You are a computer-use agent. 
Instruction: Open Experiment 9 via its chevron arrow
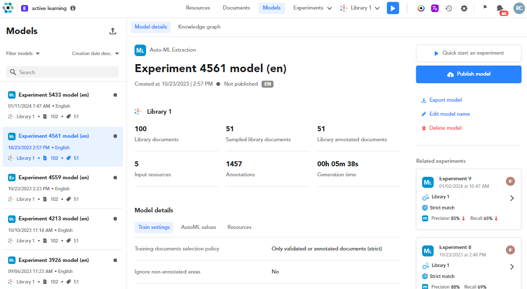click(512, 198)
